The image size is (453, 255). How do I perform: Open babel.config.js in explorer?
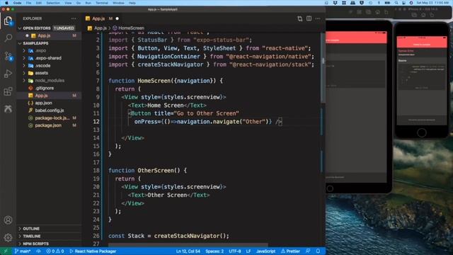tap(49, 110)
